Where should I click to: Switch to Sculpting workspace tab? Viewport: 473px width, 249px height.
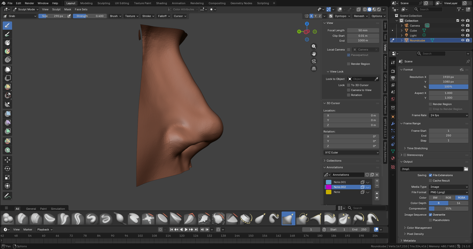pyautogui.click(x=103, y=3)
